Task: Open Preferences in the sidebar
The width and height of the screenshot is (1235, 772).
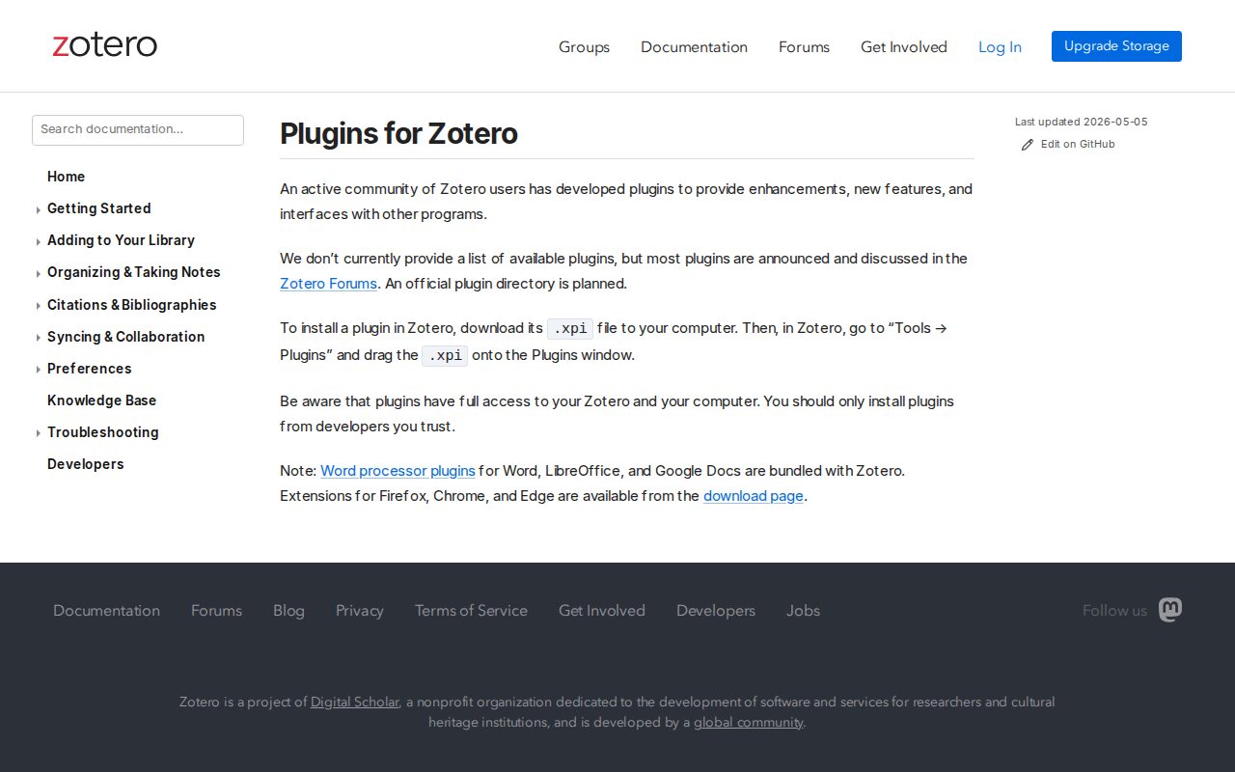Action: [89, 369]
